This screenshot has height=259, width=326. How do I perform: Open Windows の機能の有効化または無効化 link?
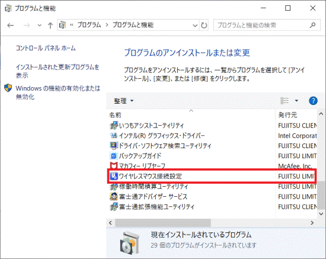(58, 92)
